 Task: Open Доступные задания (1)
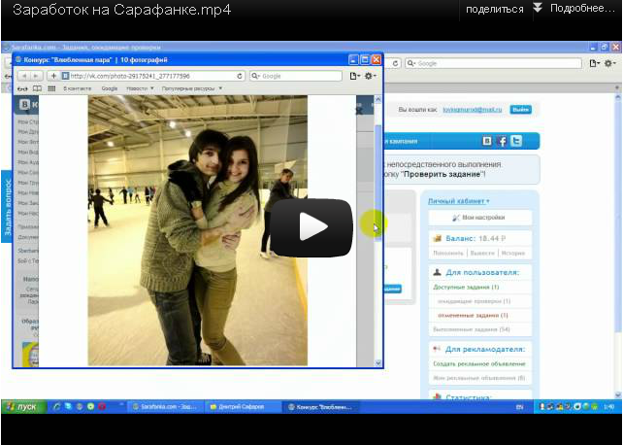pos(466,288)
